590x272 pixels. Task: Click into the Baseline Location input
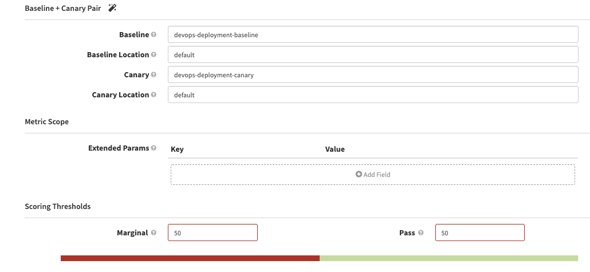coord(373,55)
